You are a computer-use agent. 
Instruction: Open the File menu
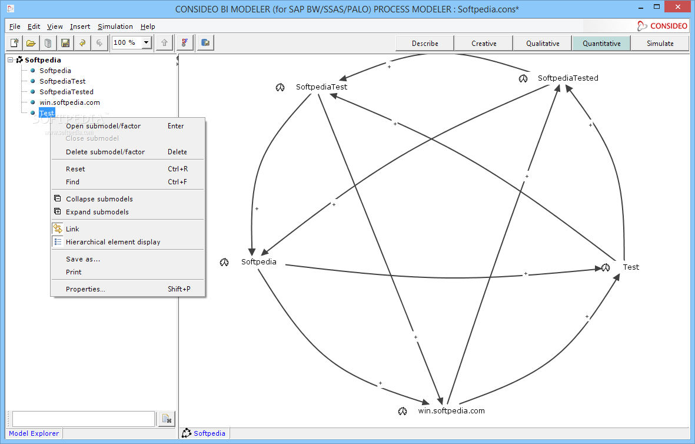tap(15, 26)
